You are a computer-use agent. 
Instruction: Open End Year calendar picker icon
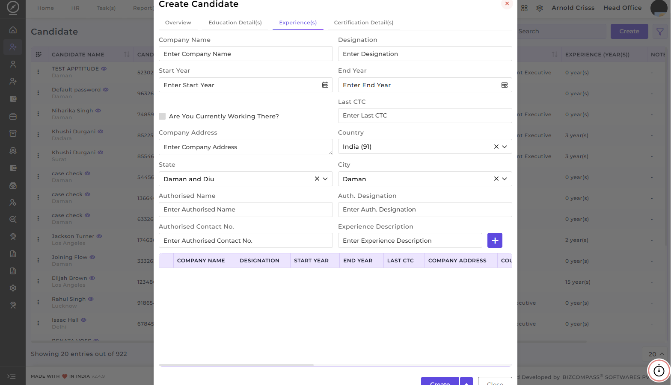pyautogui.click(x=505, y=85)
